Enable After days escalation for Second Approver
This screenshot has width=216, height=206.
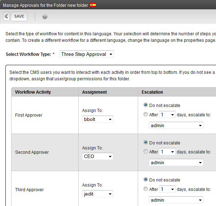[x=145, y=152]
